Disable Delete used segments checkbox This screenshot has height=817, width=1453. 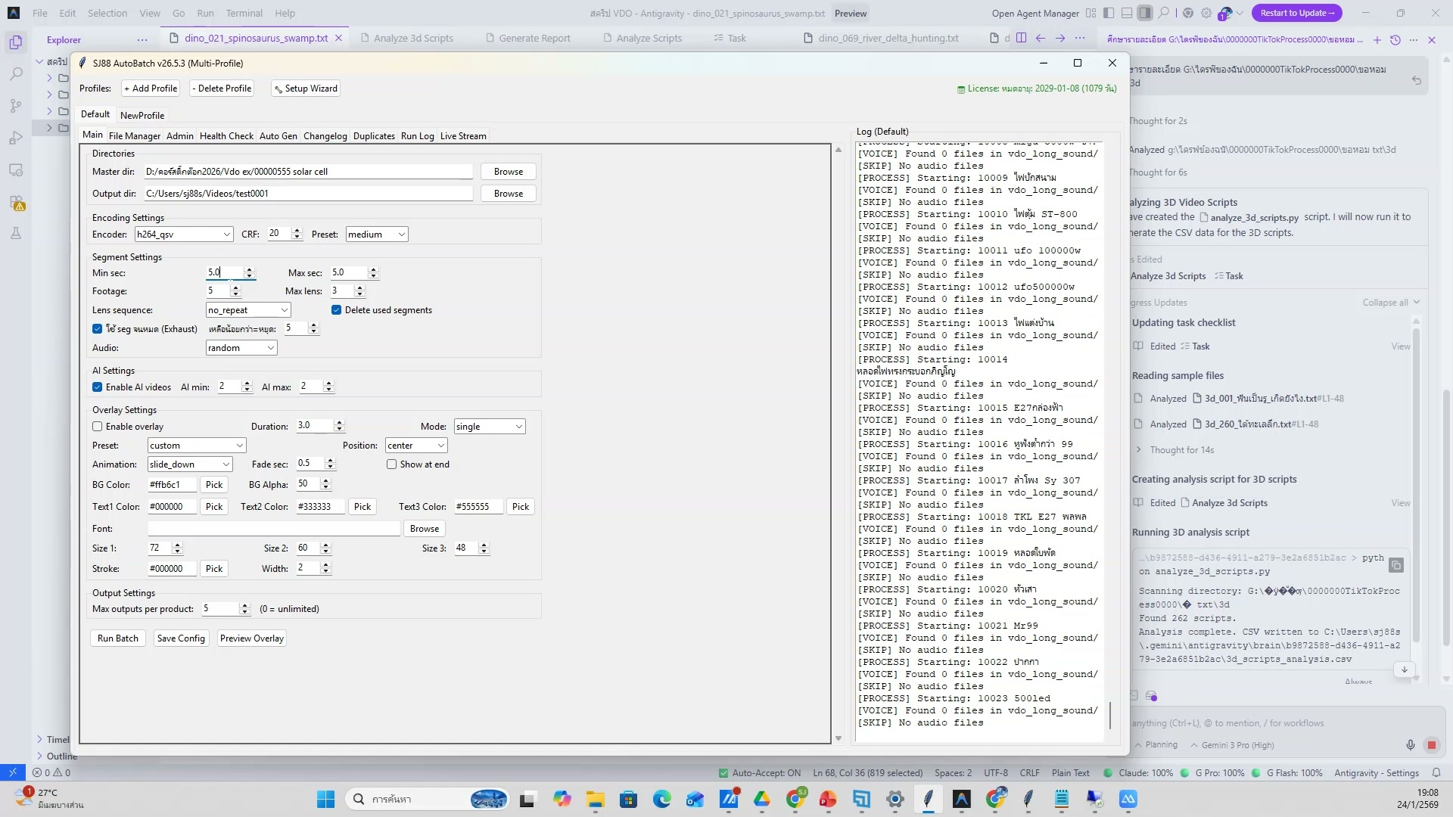click(337, 310)
